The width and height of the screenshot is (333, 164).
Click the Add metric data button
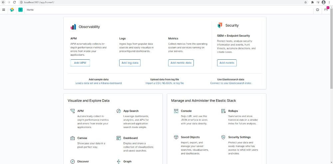click(x=181, y=63)
